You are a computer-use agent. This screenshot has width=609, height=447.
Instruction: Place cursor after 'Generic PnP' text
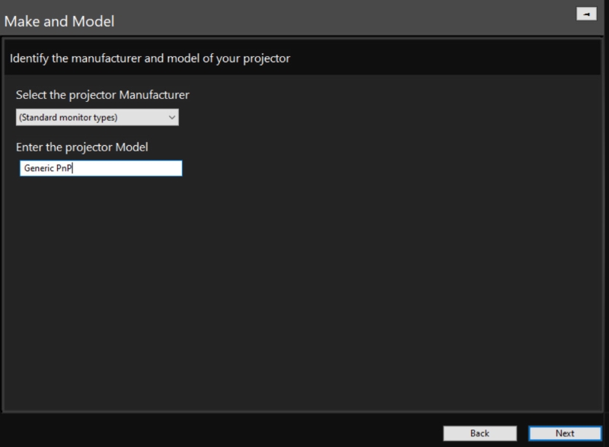tap(72, 168)
